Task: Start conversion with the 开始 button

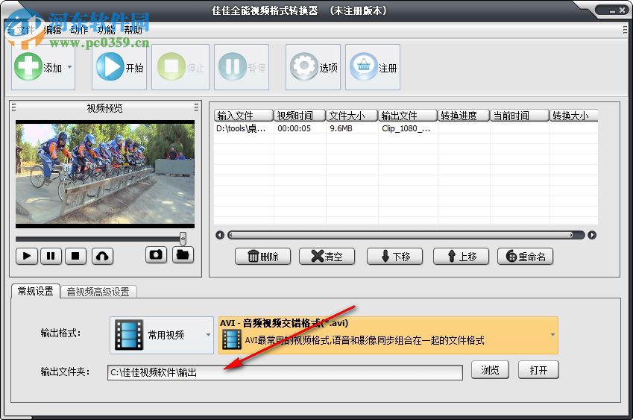Action: [x=119, y=67]
